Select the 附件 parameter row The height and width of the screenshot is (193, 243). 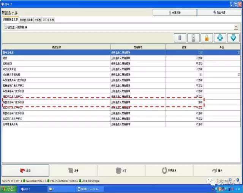pyautogui.click(x=121, y=58)
